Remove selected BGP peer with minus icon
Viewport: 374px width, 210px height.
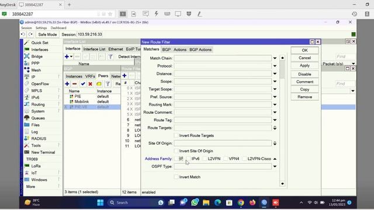(x=75, y=84)
